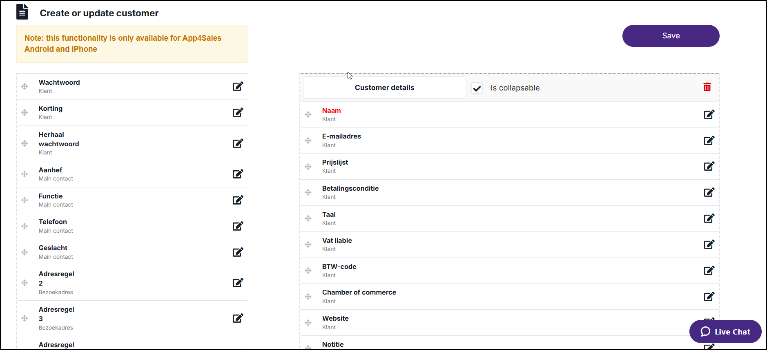This screenshot has width=767, height=350.
Task: Click the Create or update customer heading
Action: (99, 13)
